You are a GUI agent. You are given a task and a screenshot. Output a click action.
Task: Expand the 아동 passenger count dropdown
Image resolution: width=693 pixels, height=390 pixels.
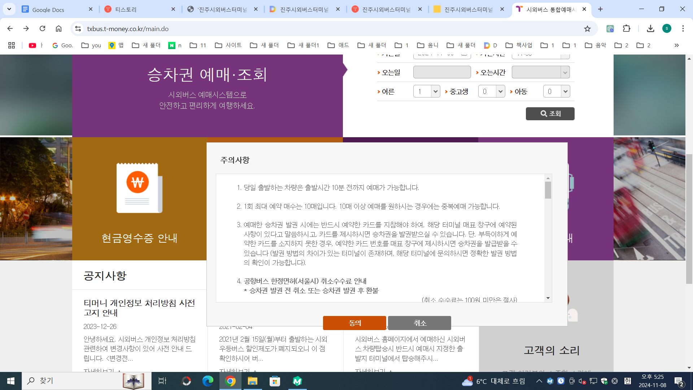click(x=557, y=91)
